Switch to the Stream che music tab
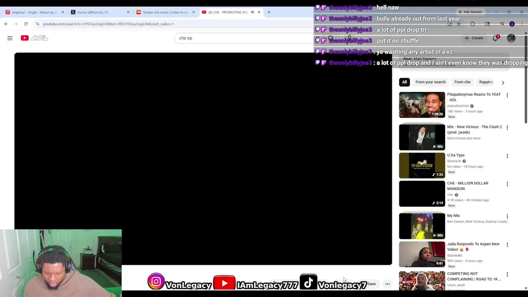528x297 pixels. point(165,12)
